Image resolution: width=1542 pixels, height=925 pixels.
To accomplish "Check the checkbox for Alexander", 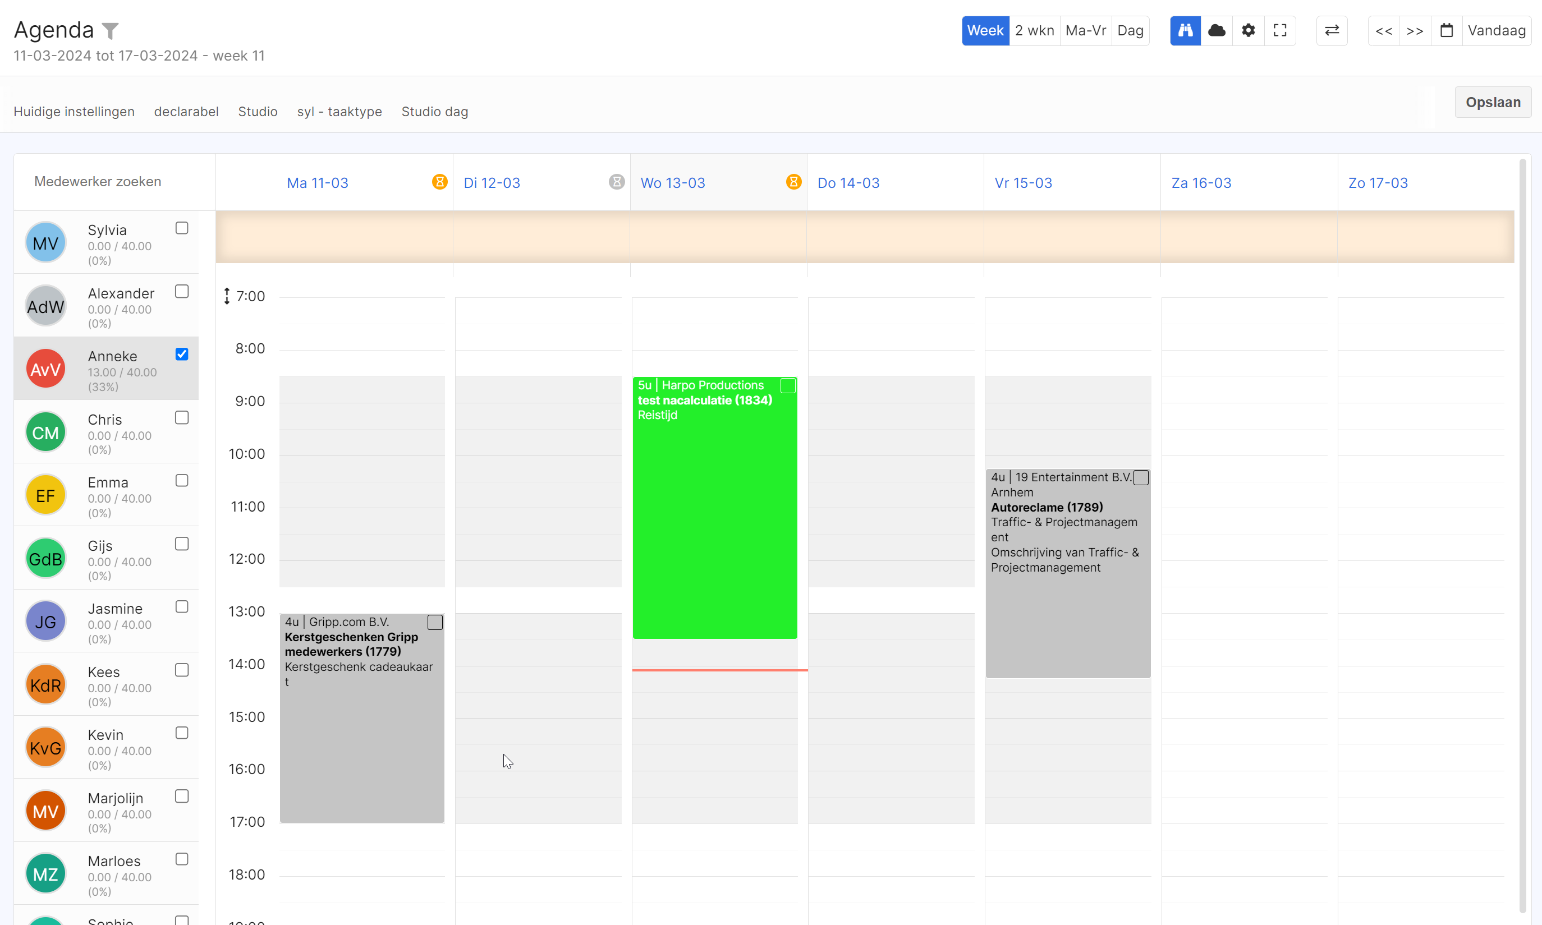I will pos(181,292).
